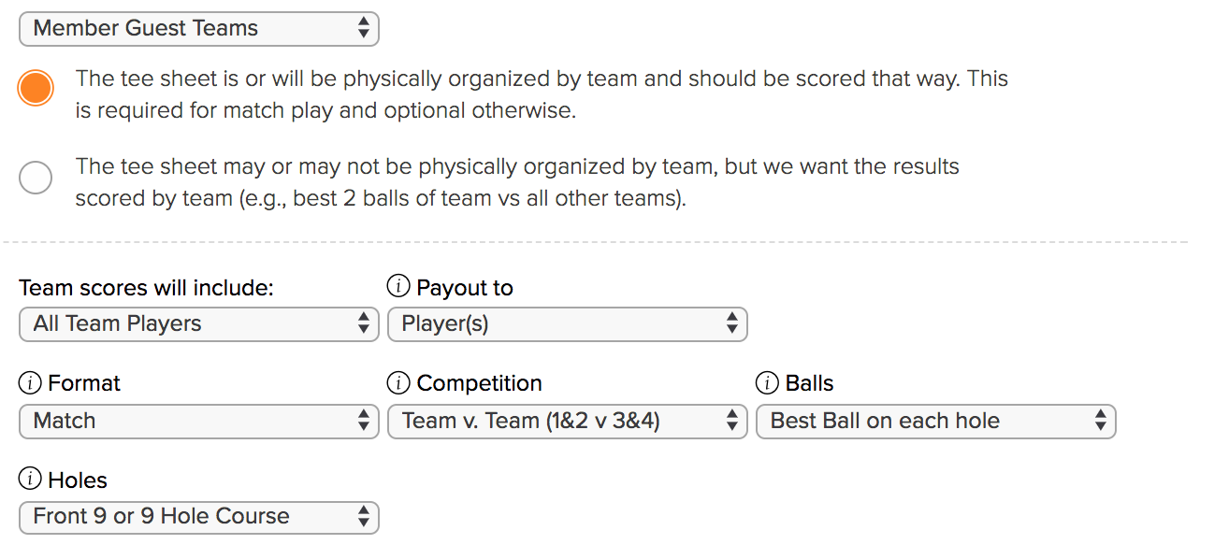Click the results scored by team description text

click(517, 183)
